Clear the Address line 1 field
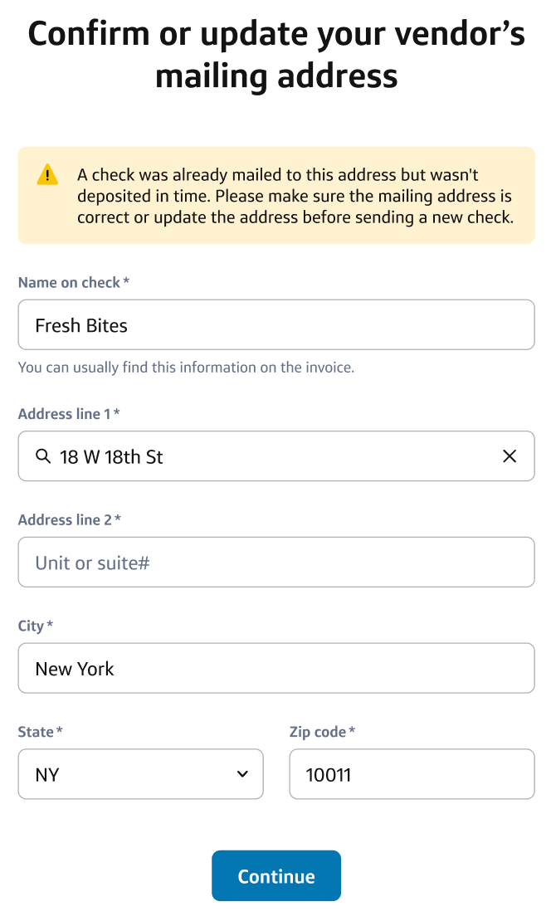Image resolution: width=551 pixels, height=916 pixels. 510,456
